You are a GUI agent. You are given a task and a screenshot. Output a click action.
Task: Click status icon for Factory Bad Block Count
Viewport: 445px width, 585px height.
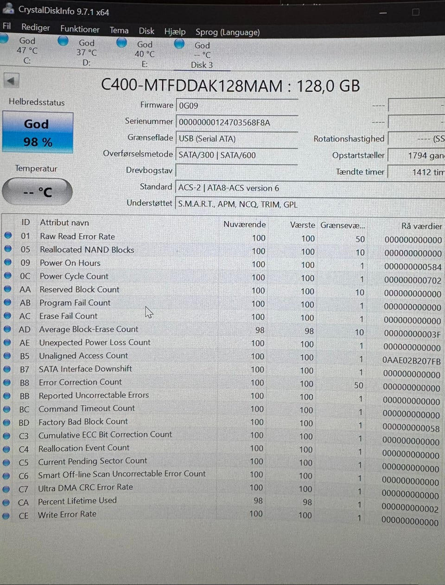tap(6, 422)
